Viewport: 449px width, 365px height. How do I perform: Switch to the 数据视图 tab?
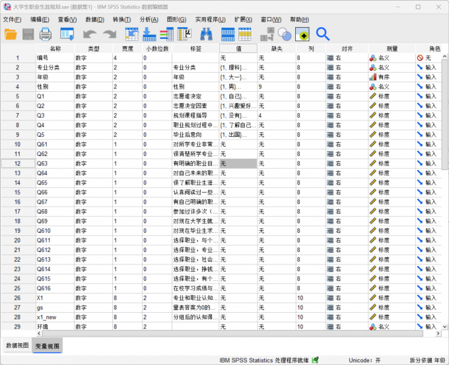[x=17, y=346]
